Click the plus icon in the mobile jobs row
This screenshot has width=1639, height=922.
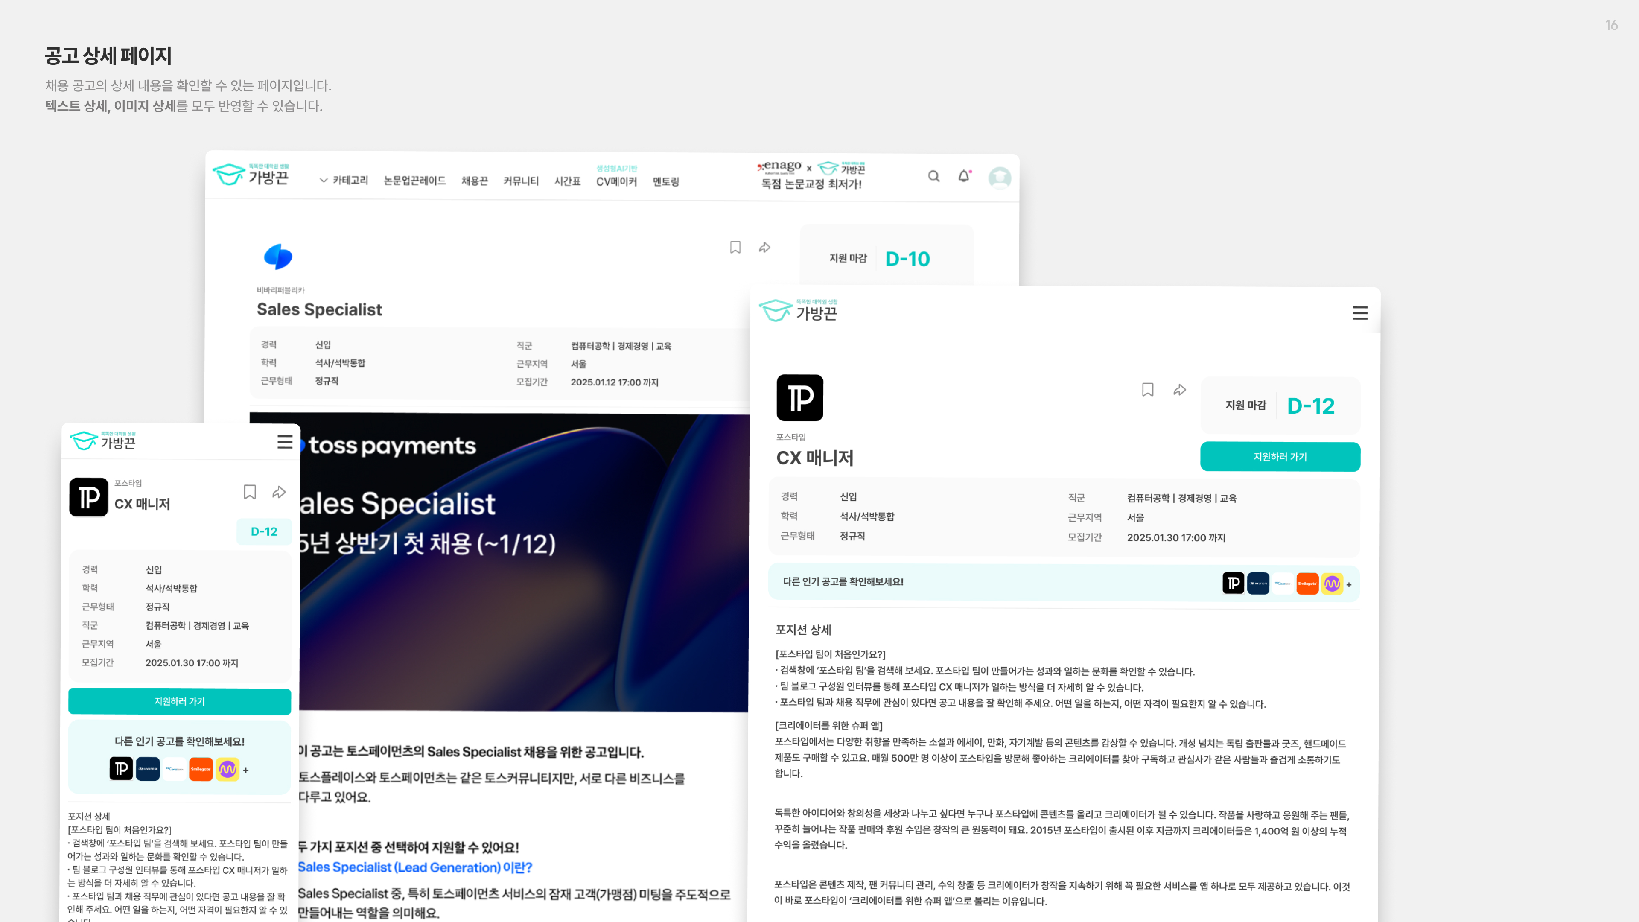click(x=245, y=770)
